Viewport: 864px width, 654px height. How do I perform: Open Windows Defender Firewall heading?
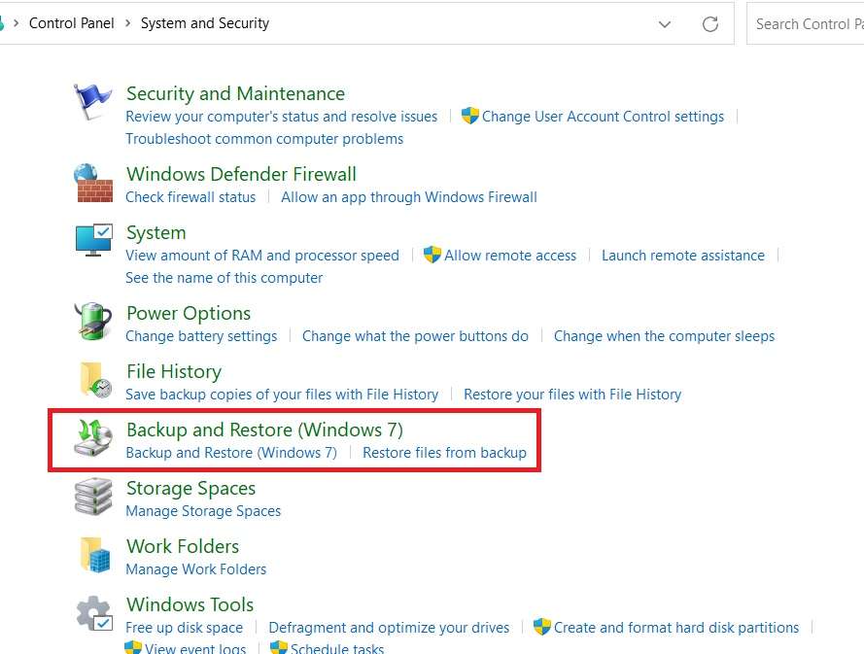(241, 174)
